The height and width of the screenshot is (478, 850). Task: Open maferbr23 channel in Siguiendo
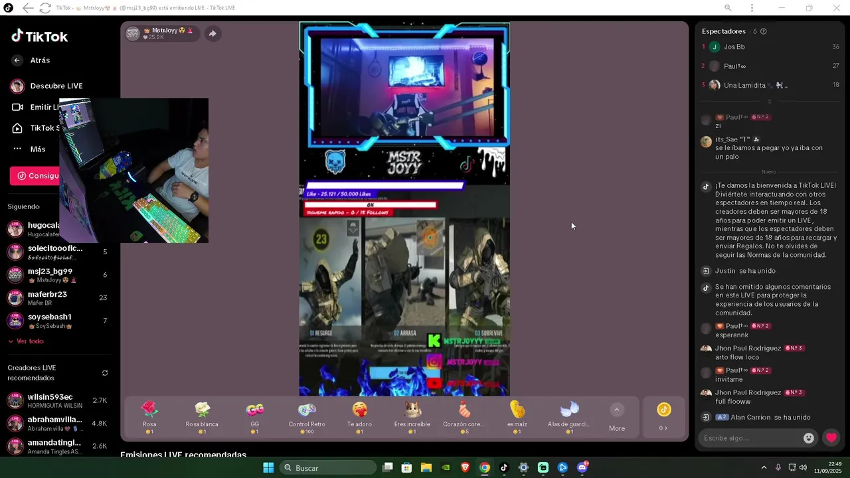(57, 298)
